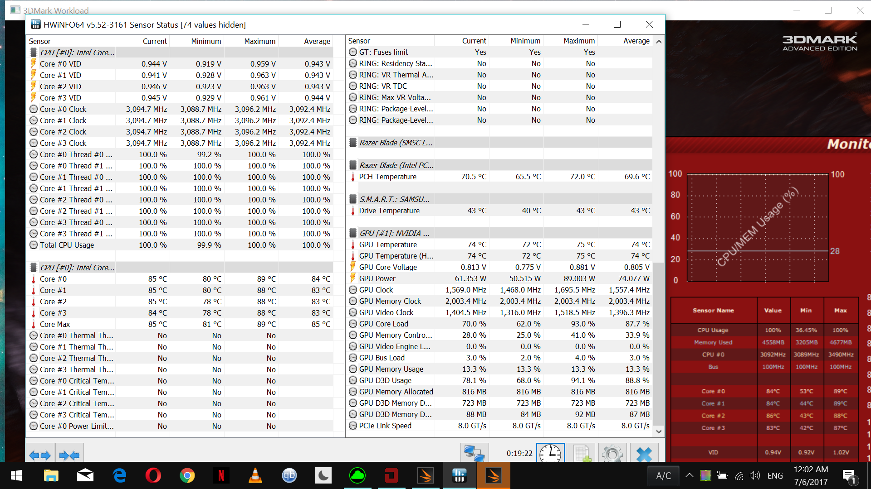Viewport: 871px width, 489px height.
Task: Open Opera browser from the taskbar
Action: pos(153,475)
